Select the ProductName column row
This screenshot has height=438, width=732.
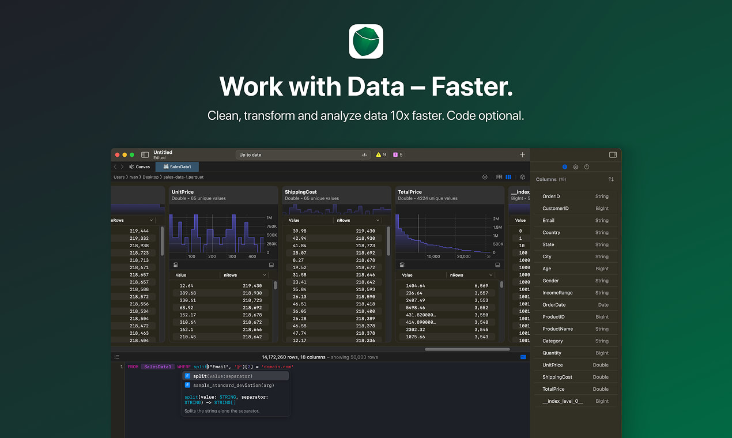575,329
